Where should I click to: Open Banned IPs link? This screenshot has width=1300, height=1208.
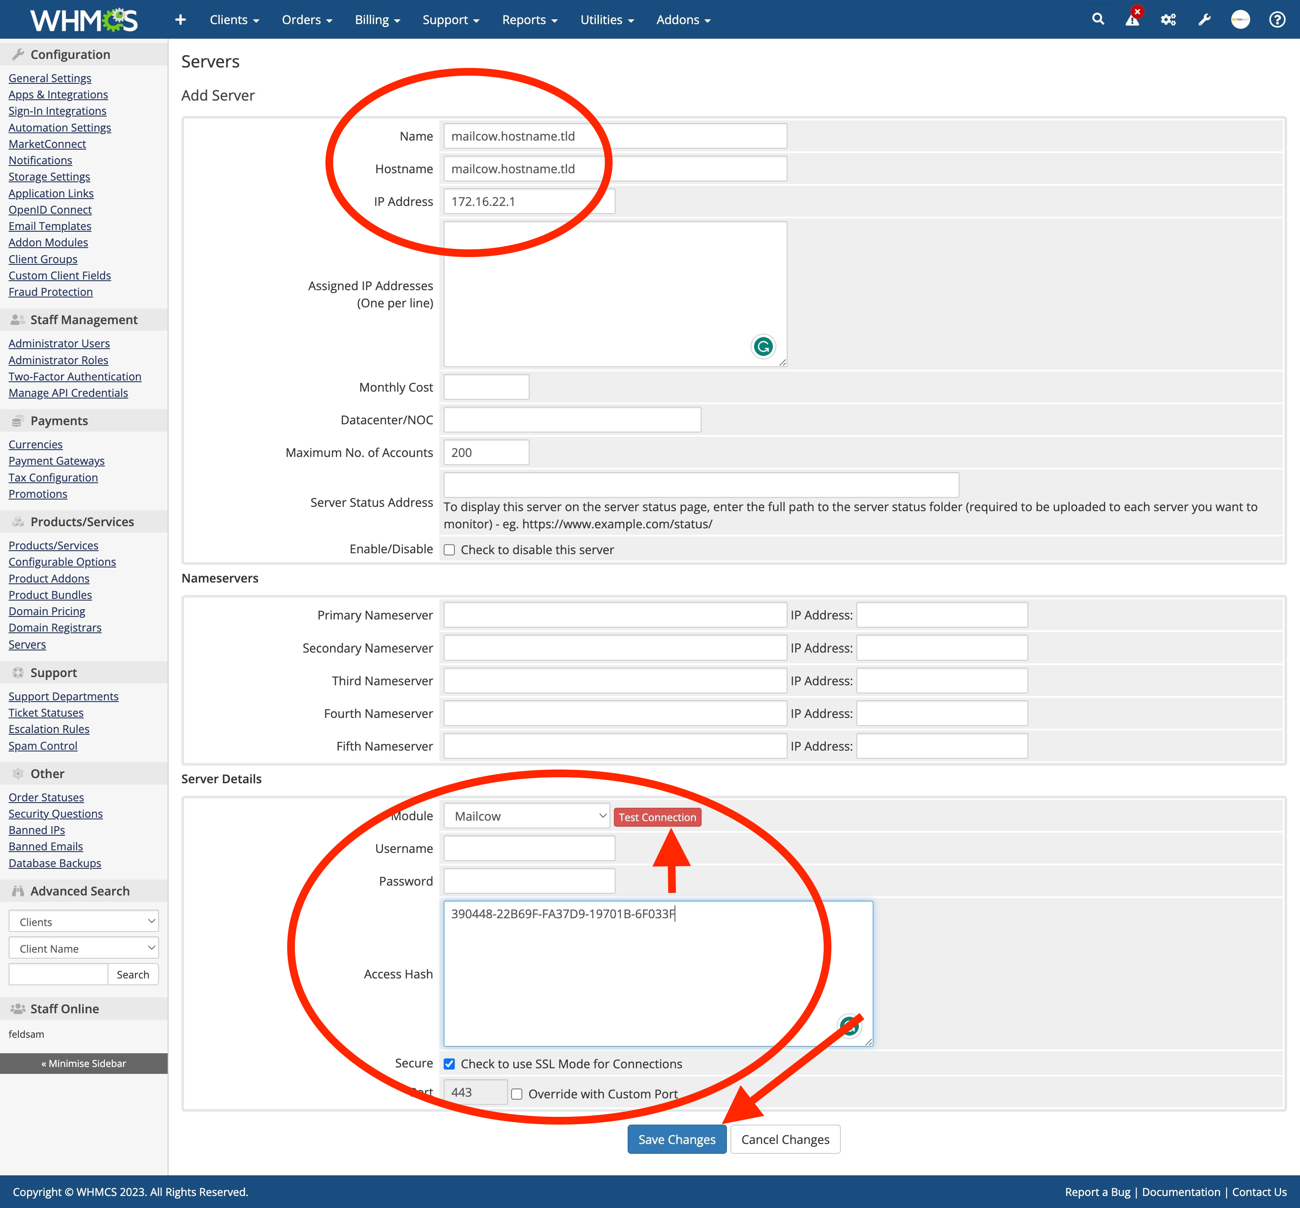[37, 830]
